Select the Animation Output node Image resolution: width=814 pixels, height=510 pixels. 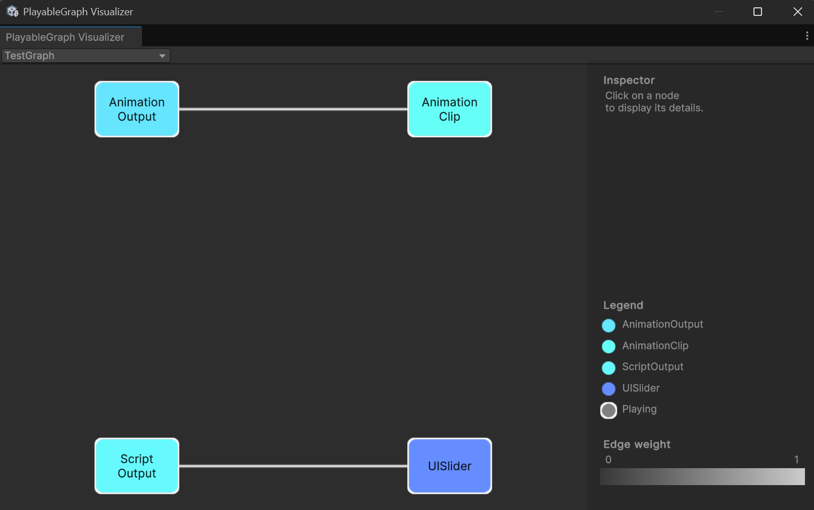pyautogui.click(x=137, y=109)
